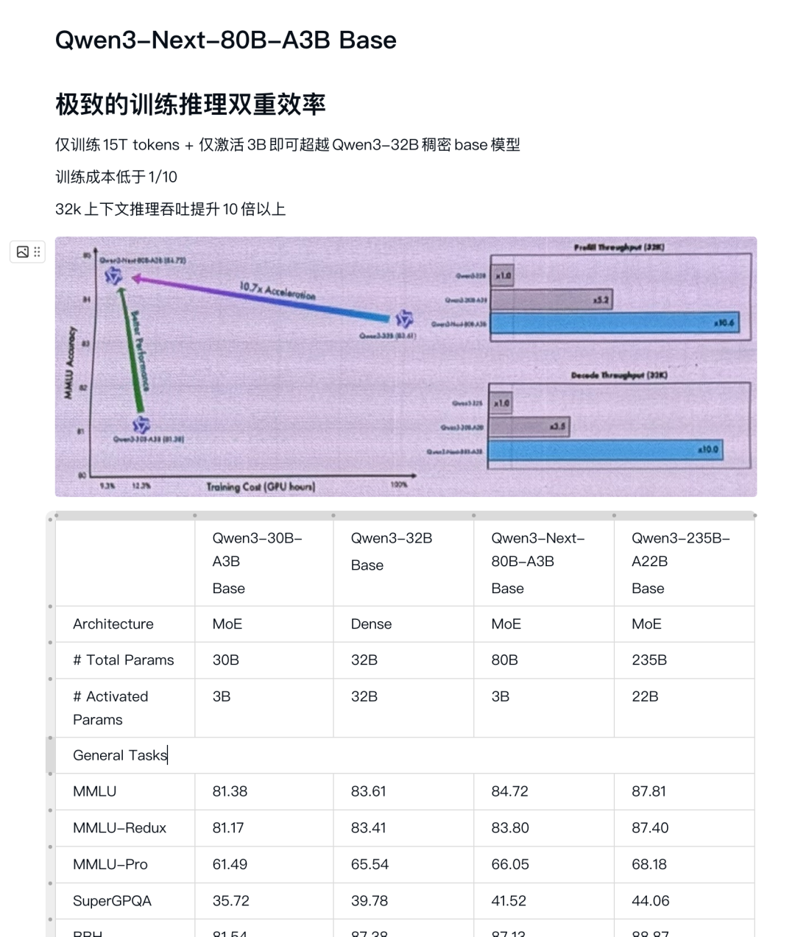Screen dimensions: 795x937
Task: Click the column handle above Qwen3-235B-A22B
Action: pos(615,515)
